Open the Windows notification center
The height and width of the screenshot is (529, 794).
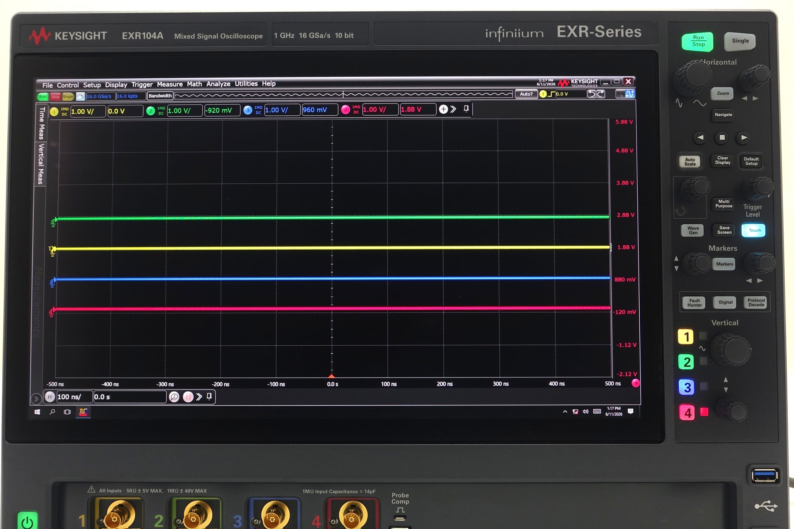pyautogui.click(x=631, y=411)
